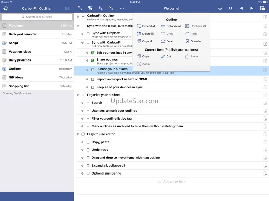
Task: Tap diamond bullet beside Publish your outlines
Action: (87, 70)
